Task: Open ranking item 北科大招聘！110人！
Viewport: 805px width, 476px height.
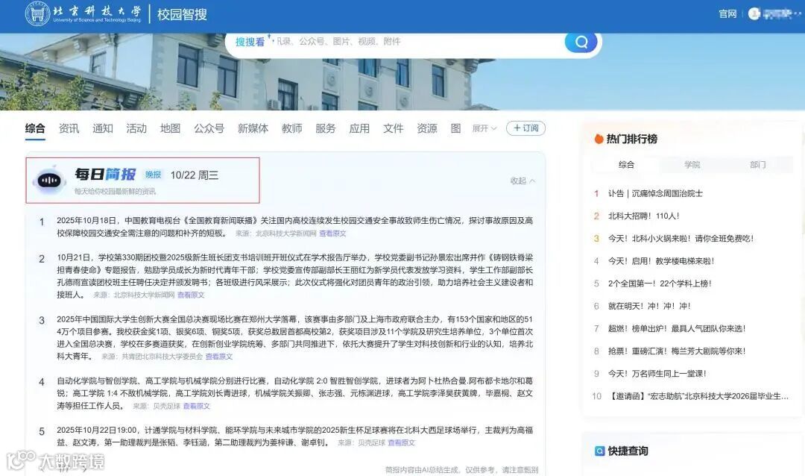Action: point(644,216)
